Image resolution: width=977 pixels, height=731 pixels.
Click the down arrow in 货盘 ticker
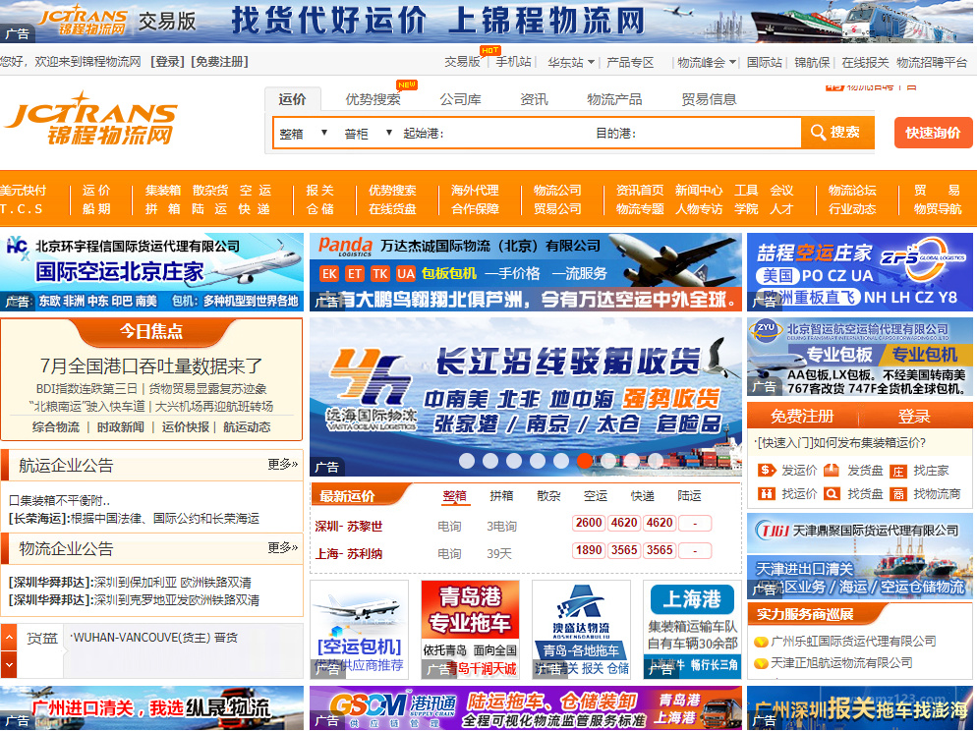point(9,664)
